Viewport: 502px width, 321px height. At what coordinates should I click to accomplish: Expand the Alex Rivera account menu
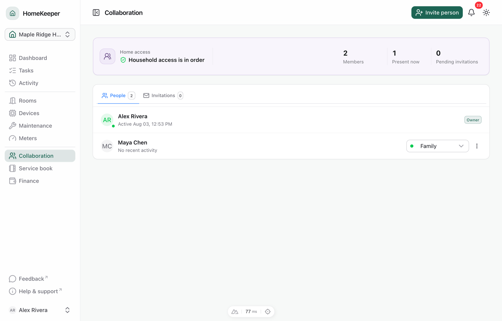[x=40, y=310]
